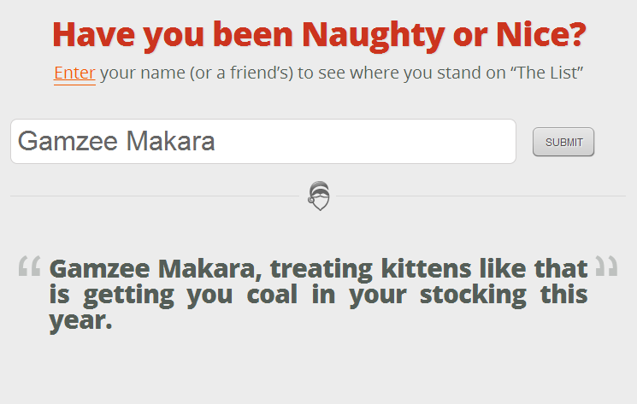Click the Santa face icon on divider

[319, 196]
